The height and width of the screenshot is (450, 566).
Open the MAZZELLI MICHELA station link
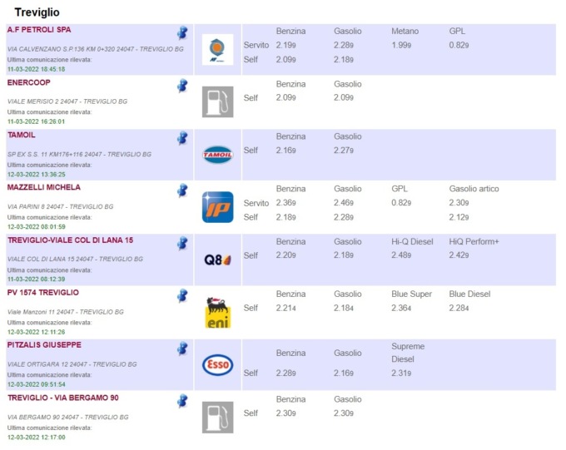click(x=43, y=187)
